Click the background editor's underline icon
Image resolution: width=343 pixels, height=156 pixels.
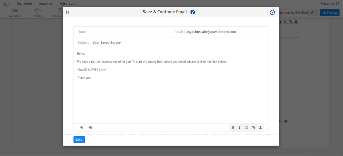click(x=285, y=21)
